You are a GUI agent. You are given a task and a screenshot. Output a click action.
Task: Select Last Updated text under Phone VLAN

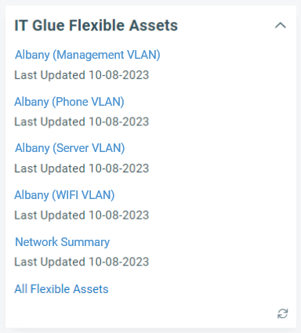(82, 122)
